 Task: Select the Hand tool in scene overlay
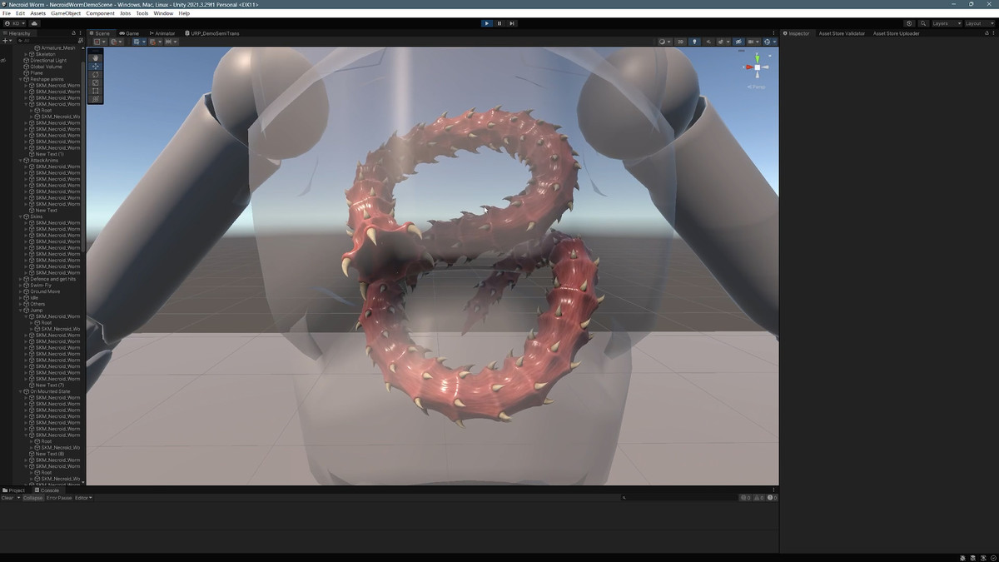pos(96,57)
